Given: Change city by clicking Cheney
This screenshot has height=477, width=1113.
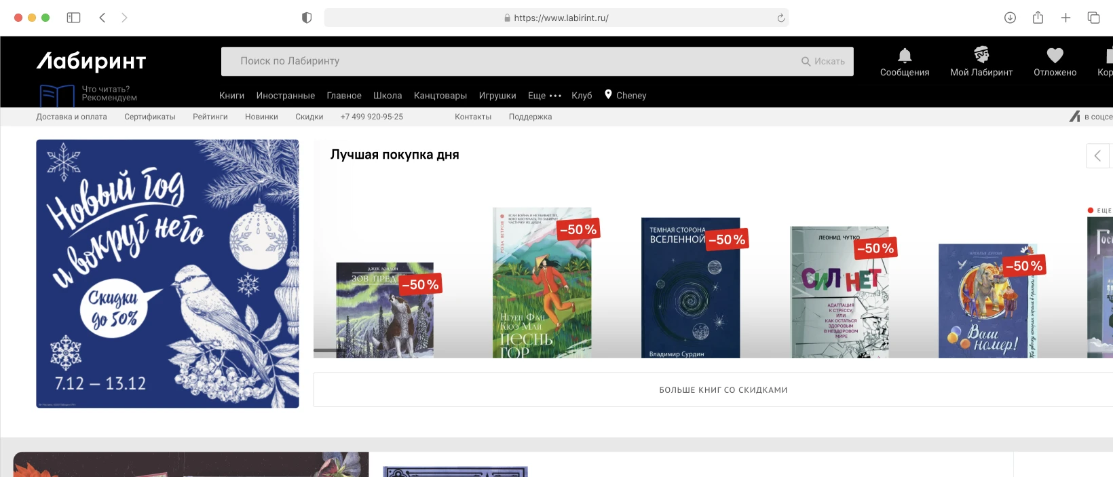Looking at the screenshot, I should 631,96.
